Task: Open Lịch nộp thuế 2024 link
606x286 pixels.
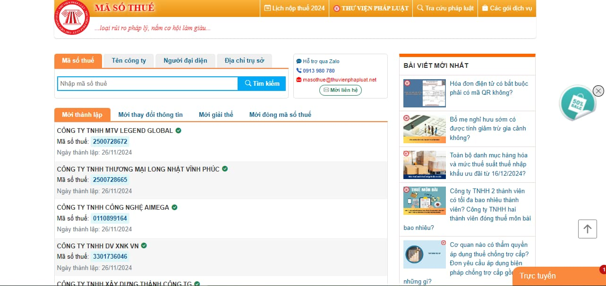Action: 294,8
